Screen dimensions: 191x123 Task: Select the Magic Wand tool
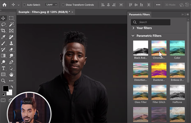pyautogui.click(x=11, y=25)
